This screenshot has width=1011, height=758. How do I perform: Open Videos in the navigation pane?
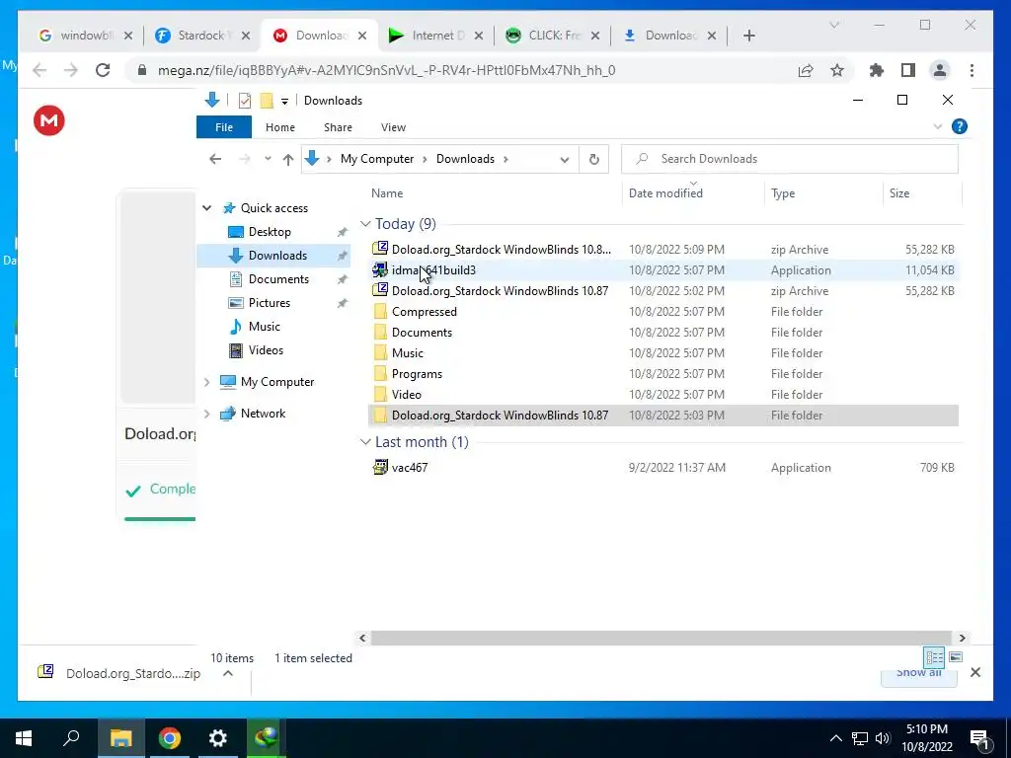coord(266,350)
